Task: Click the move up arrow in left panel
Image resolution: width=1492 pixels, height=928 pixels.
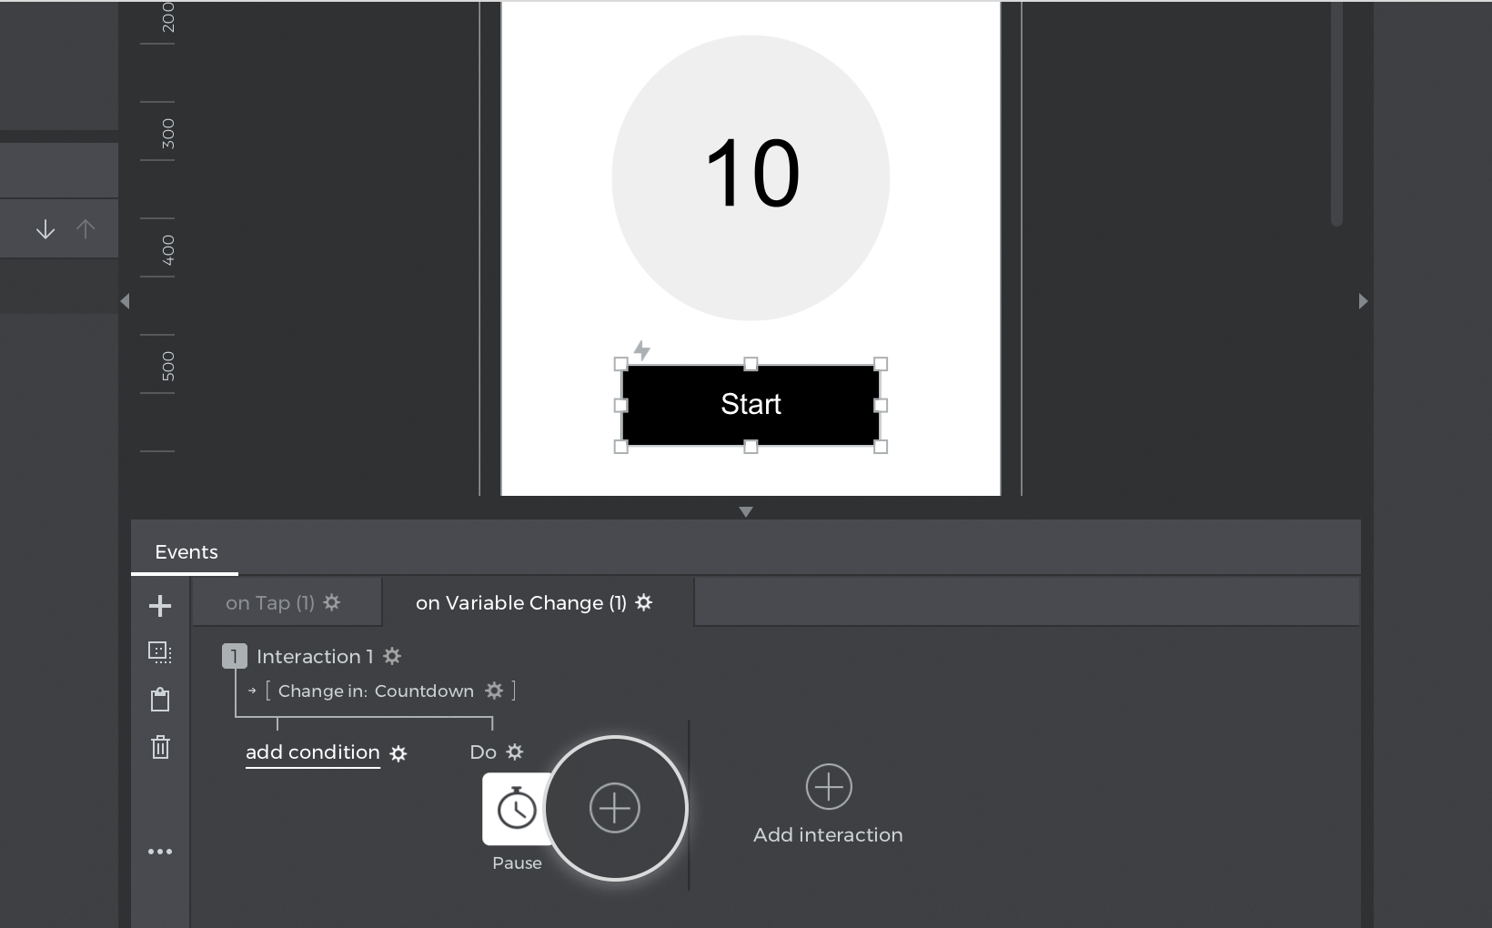Action: pyautogui.click(x=86, y=229)
